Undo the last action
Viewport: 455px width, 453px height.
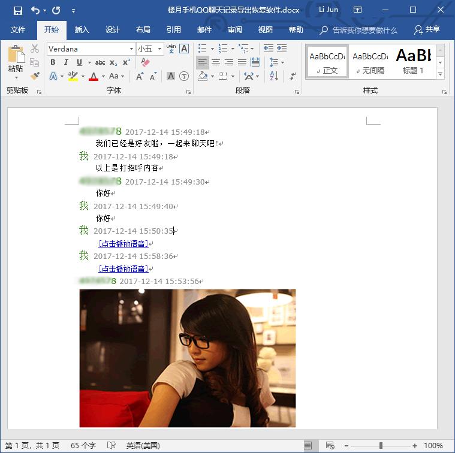point(35,11)
